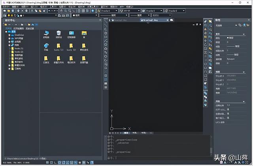
Task: Click the 回收站 recycle bin icon
Action: [59, 34]
